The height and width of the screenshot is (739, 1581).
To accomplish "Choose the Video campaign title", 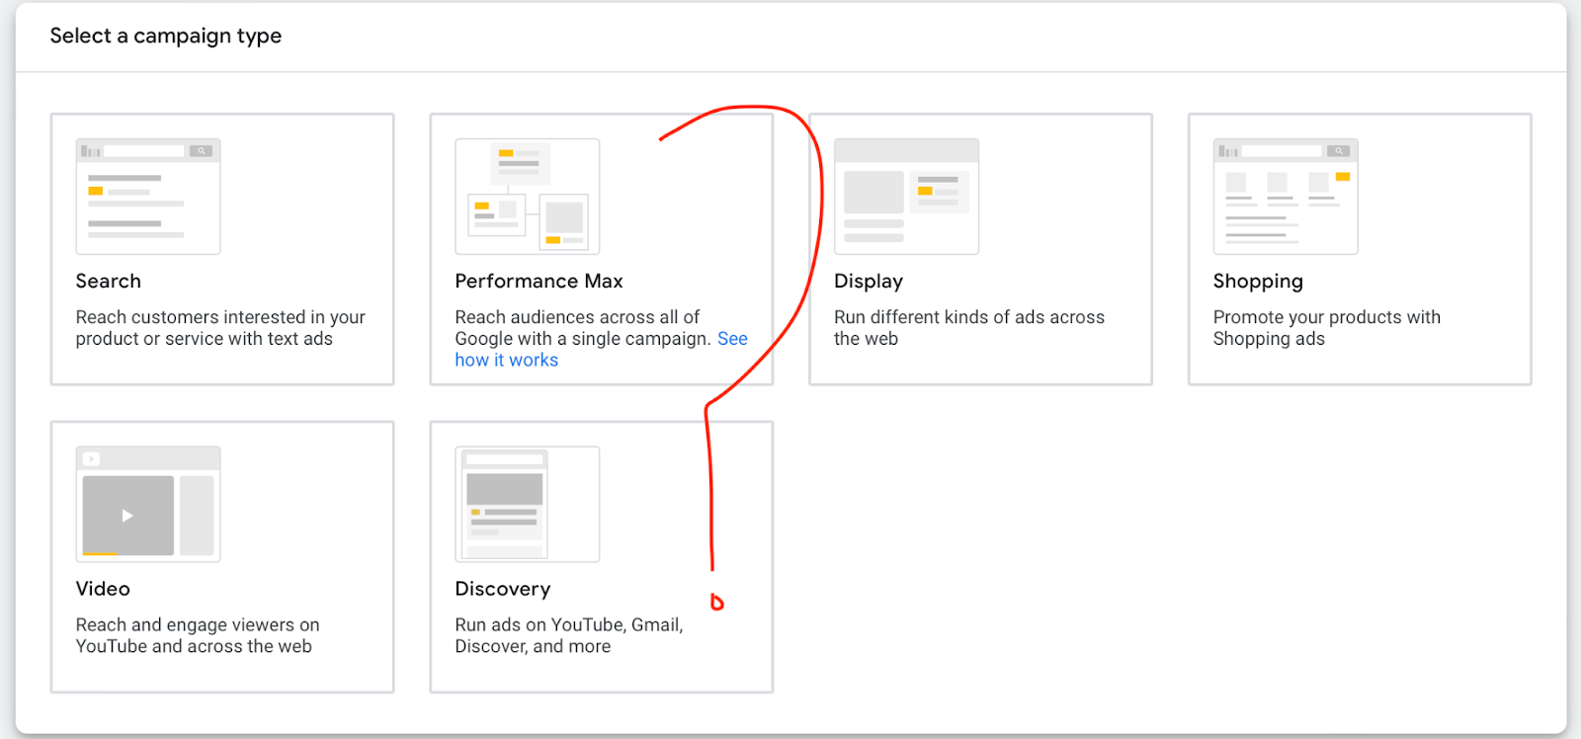I will [x=103, y=589].
